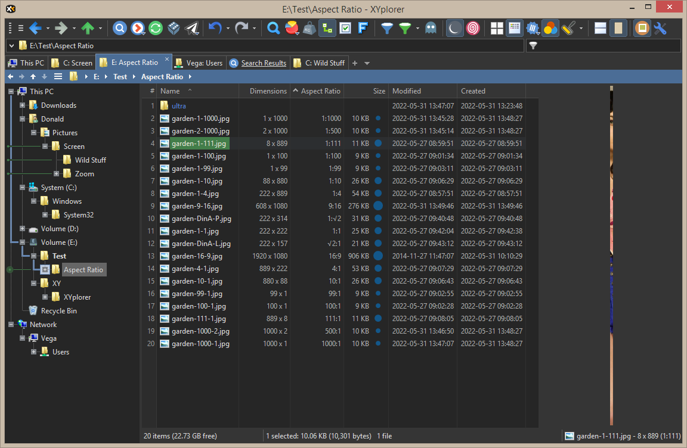Toggle the selection checkbox toolbar button
The width and height of the screenshot is (687, 448).
point(345,28)
